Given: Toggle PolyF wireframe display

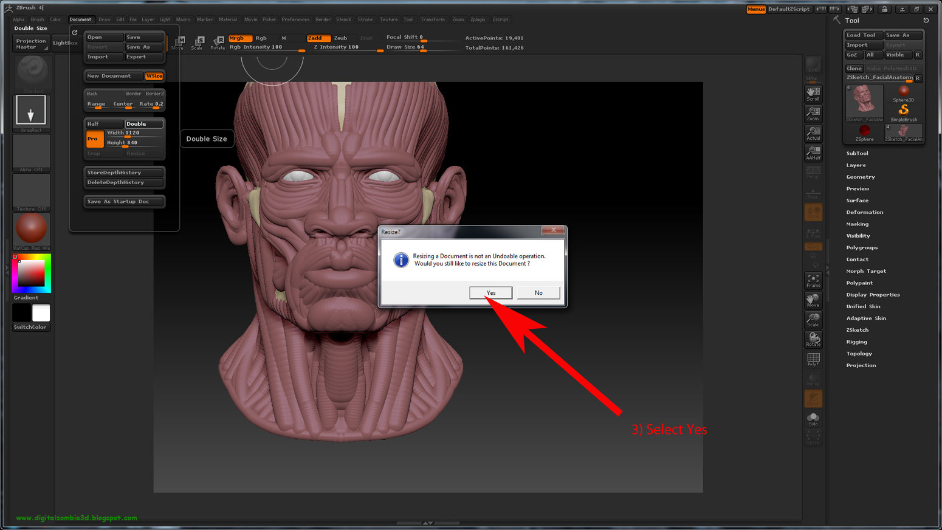Looking at the screenshot, I should 813,359.
